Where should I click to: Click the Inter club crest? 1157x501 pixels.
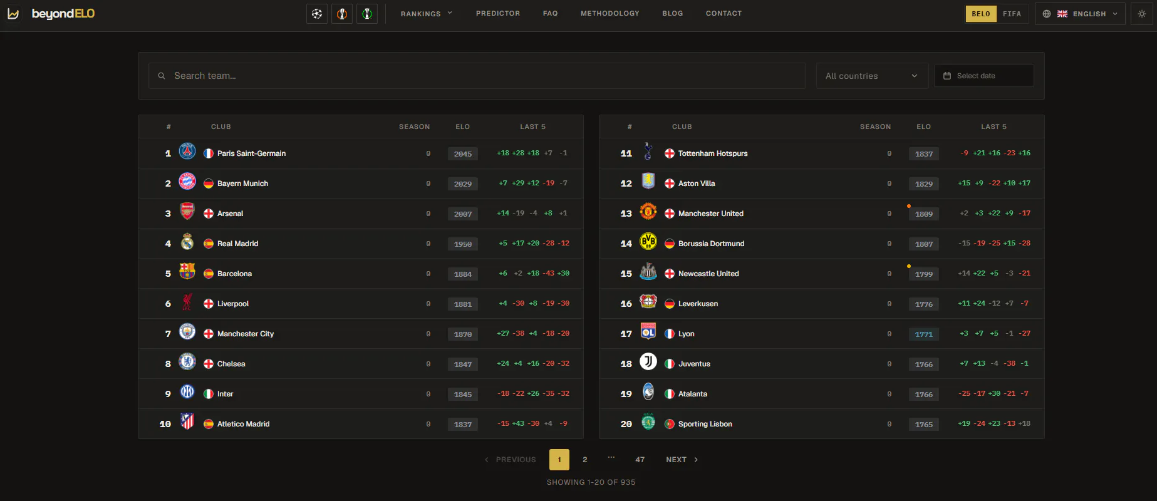point(187,391)
